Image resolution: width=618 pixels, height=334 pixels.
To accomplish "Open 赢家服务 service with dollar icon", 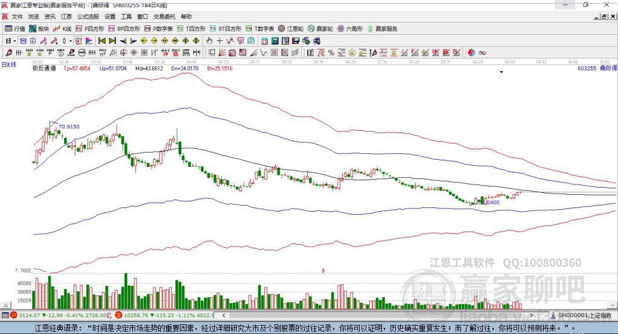I will [x=382, y=29].
